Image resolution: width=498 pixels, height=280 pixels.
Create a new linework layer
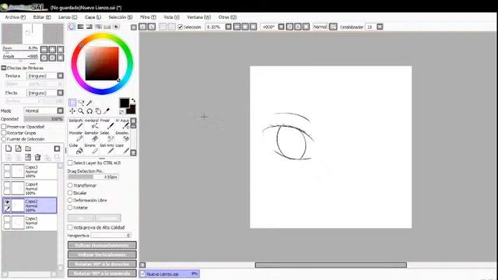pos(19,149)
